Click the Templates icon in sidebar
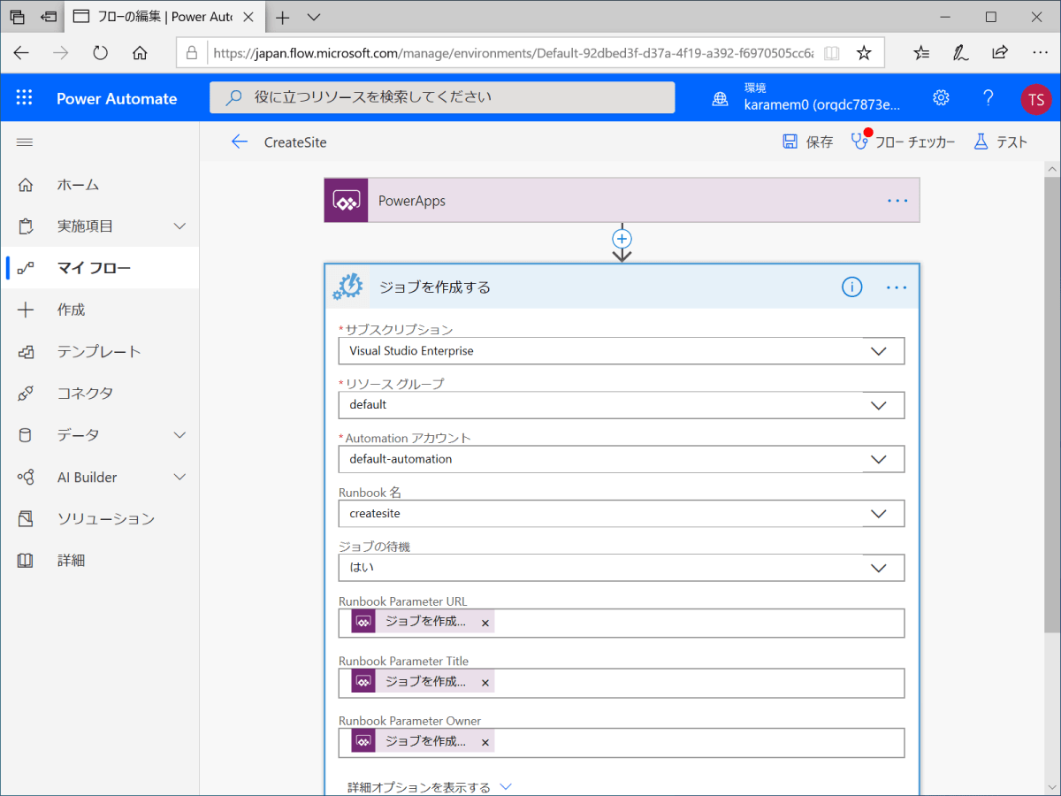Image resolution: width=1061 pixels, height=796 pixels. [x=26, y=352]
